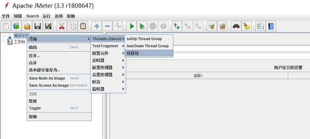Open the 编辑 menu
The height and width of the screenshot is (139, 310).
point(18,16)
